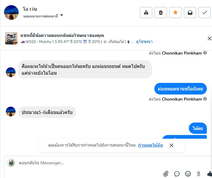Dismiss the assignment prompt popup
The width and height of the screenshot is (212, 178).
(171, 145)
